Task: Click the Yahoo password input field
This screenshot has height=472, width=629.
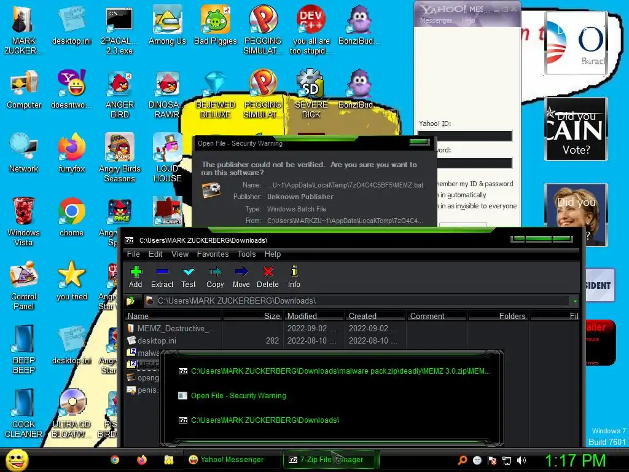Action: coord(474,162)
